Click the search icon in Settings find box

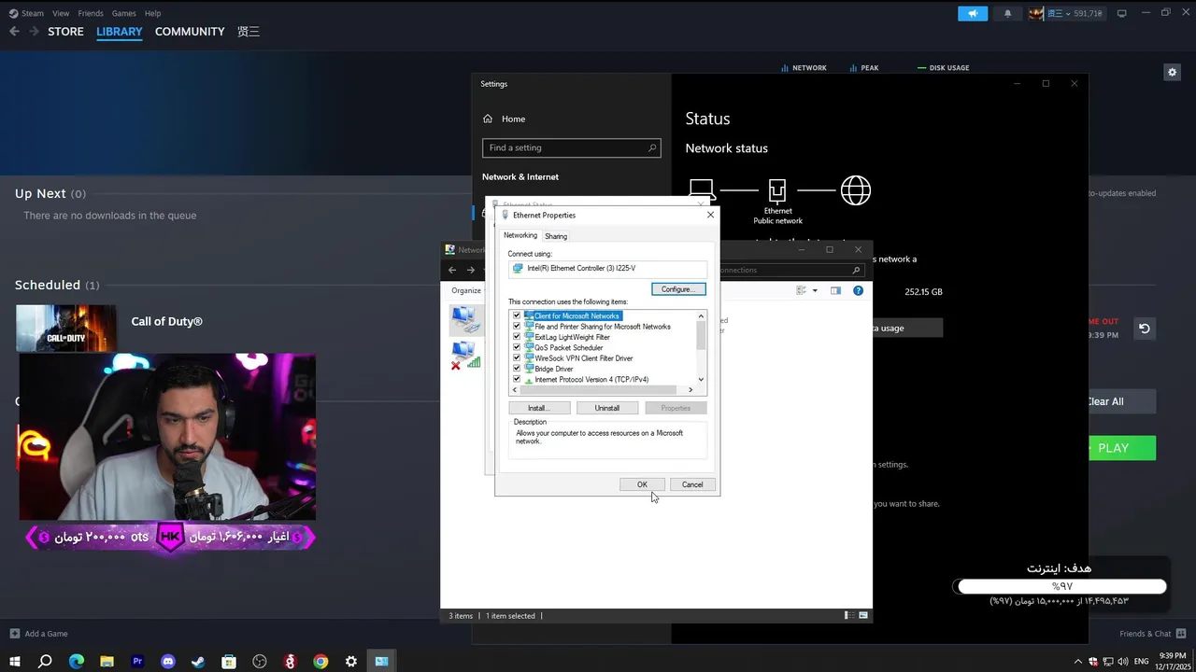[x=652, y=147]
